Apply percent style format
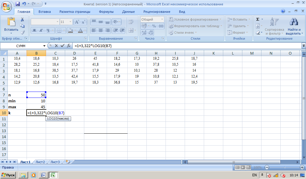The width and height of the screenshot is (306, 179). (154, 26)
